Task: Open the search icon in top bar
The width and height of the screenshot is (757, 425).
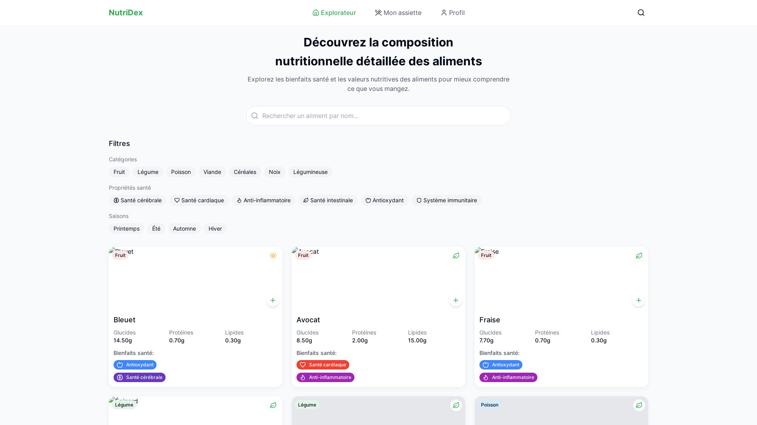Action: coord(641,13)
